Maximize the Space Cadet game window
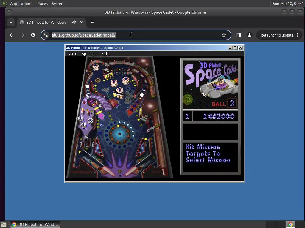305x228 pixels. click(235, 48)
